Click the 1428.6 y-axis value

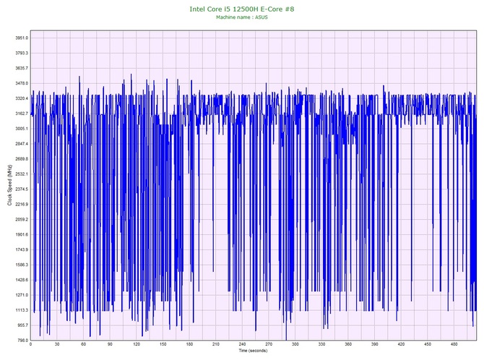pyautogui.click(x=22, y=281)
